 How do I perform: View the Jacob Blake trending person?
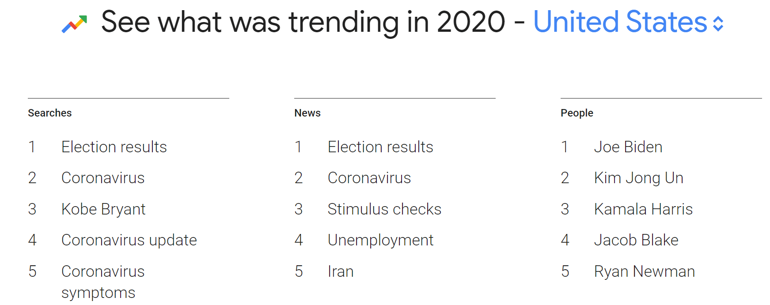click(636, 240)
